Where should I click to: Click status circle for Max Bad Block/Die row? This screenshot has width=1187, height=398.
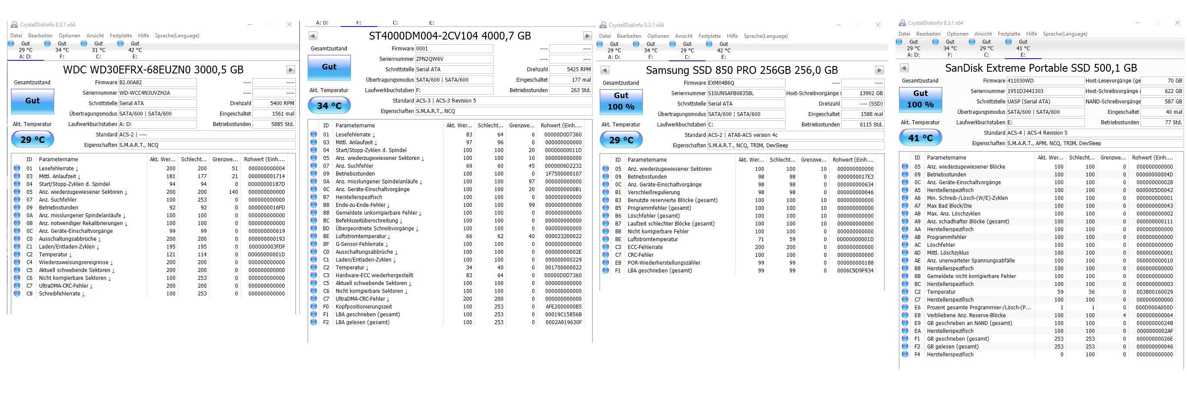[x=905, y=206]
